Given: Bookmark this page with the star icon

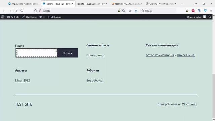Looking at the screenshot, I should point(124,11).
